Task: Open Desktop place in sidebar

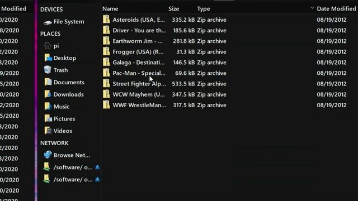Action: tap(65, 58)
